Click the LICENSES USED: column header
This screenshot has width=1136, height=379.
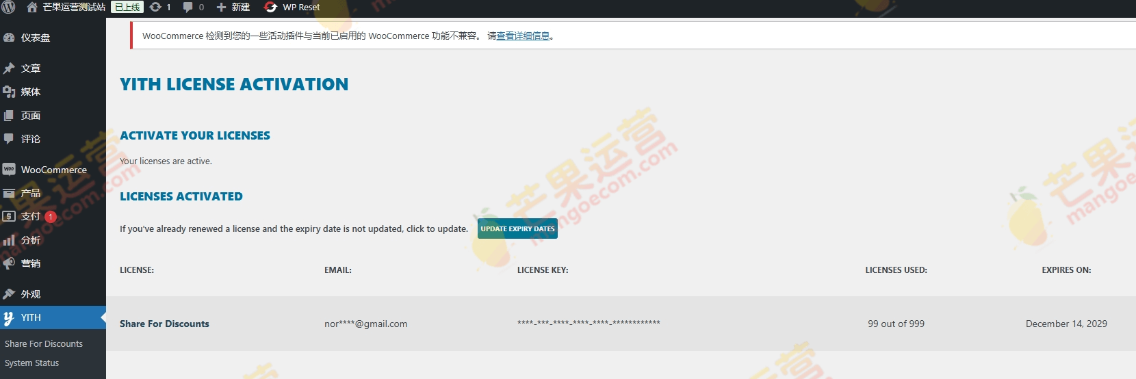click(896, 270)
